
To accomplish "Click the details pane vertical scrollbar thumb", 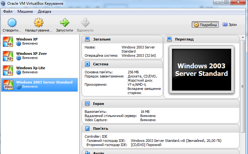I will click(243, 86).
